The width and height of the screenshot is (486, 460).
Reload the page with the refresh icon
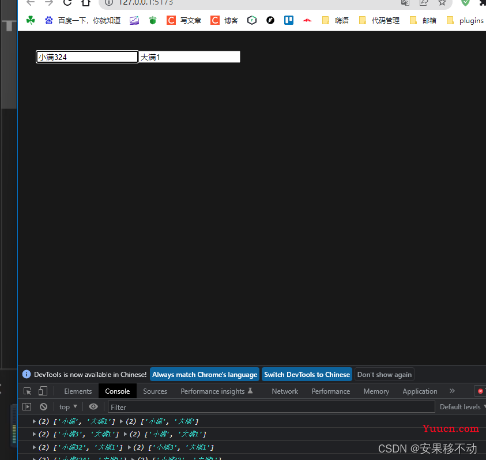pyautogui.click(x=67, y=3)
